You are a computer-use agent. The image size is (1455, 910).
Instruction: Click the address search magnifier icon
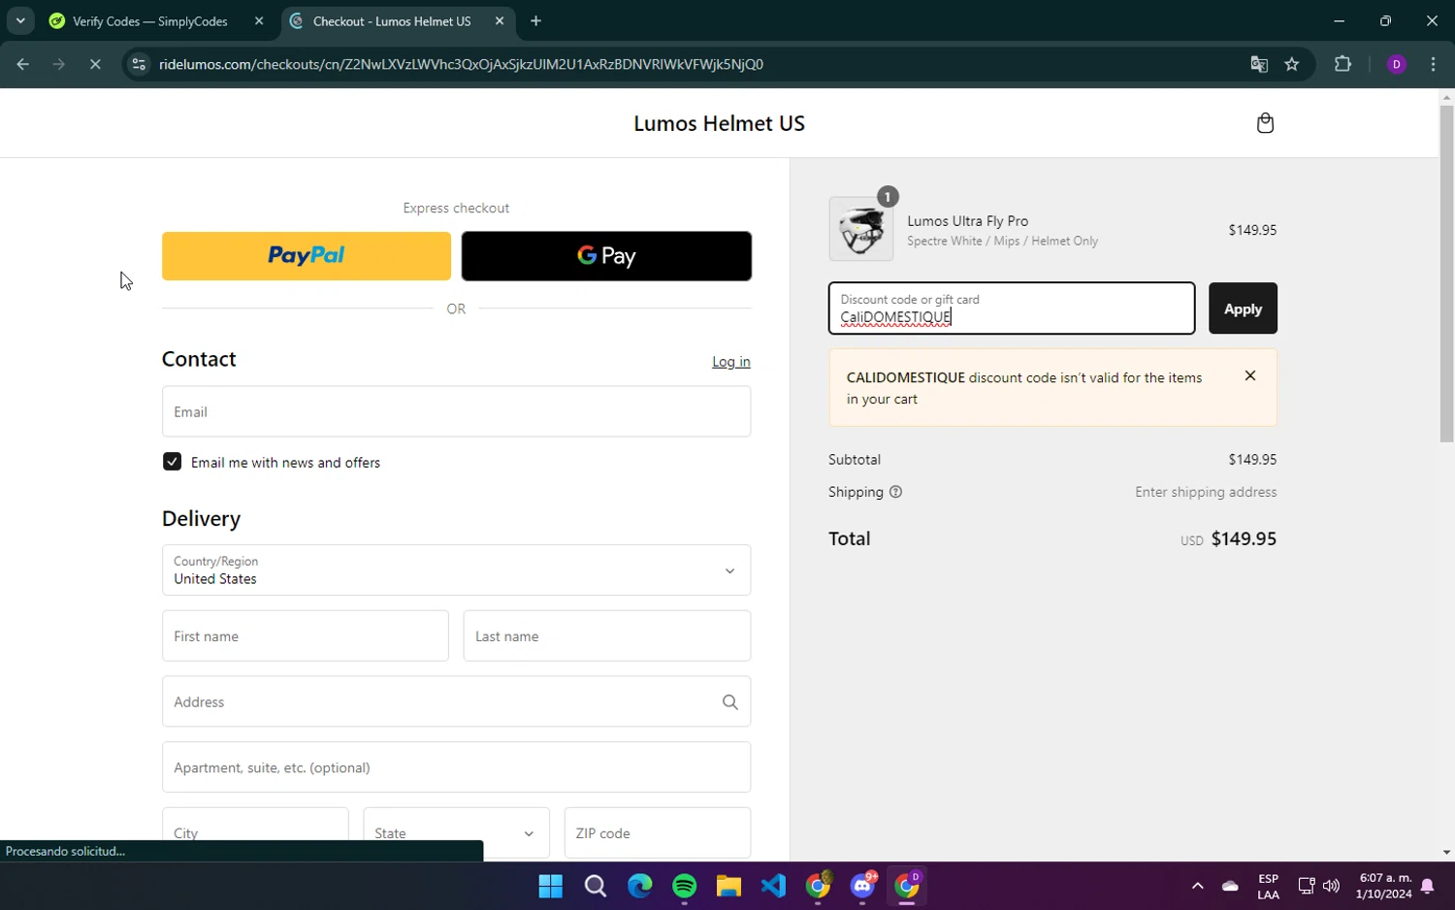point(730,701)
